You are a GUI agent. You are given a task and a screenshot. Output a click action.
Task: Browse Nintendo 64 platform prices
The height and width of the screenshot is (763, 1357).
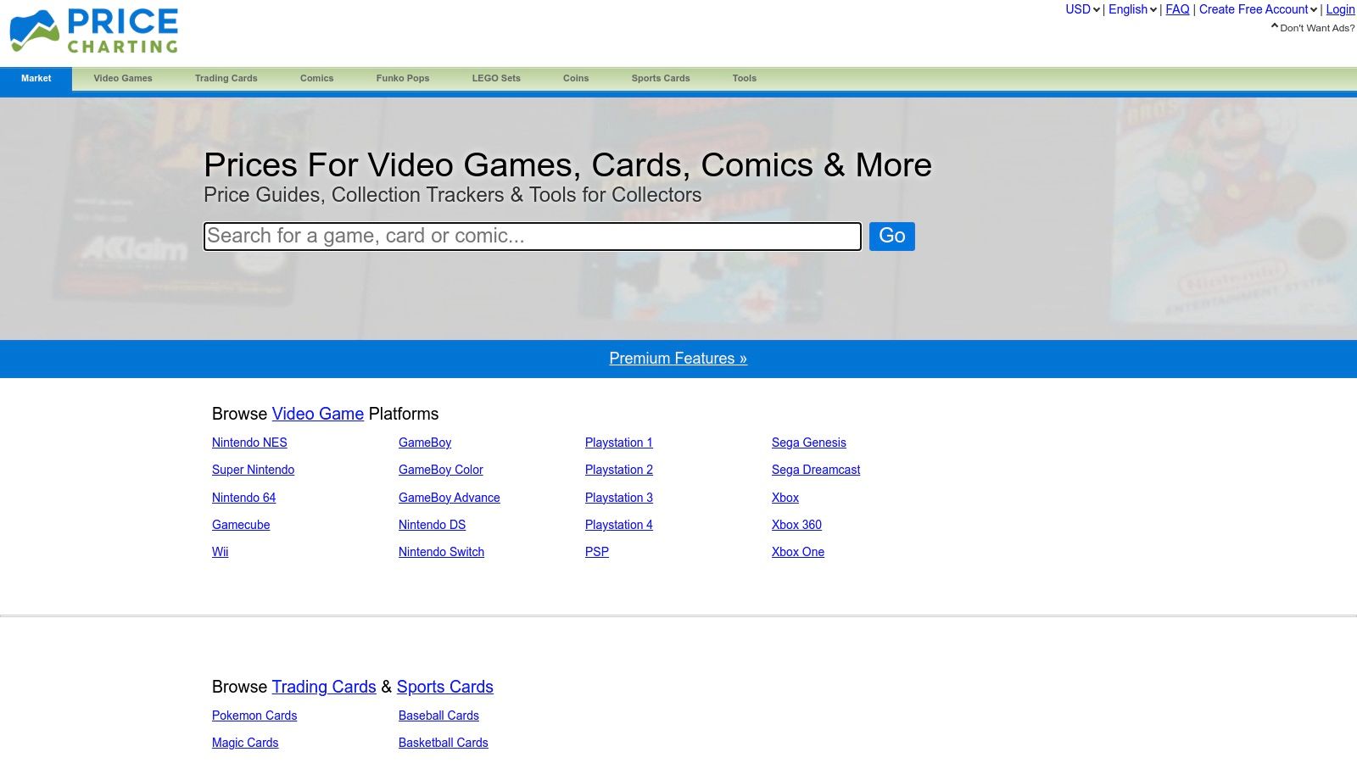click(243, 498)
